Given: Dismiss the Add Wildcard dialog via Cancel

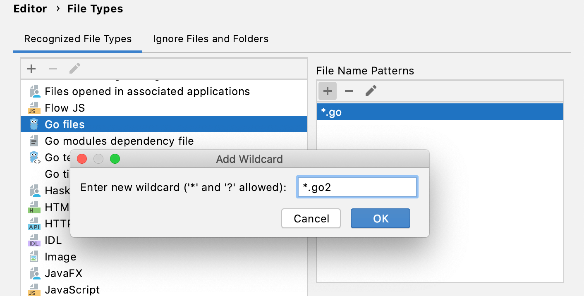Looking at the screenshot, I should pos(311,218).
